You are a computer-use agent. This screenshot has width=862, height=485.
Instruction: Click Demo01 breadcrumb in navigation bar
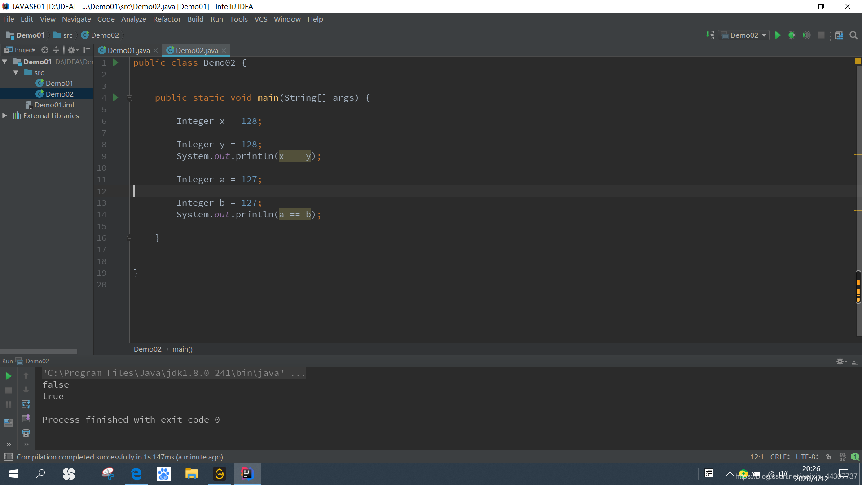[x=25, y=35]
